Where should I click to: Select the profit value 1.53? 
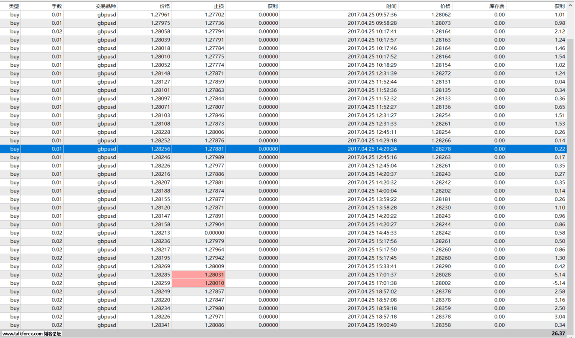pyautogui.click(x=559, y=124)
